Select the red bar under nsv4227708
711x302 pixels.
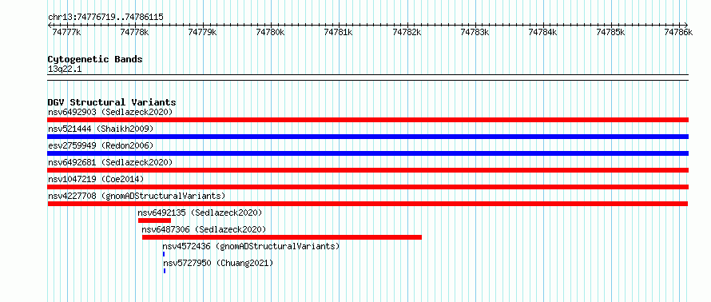[x=368, y=204]
